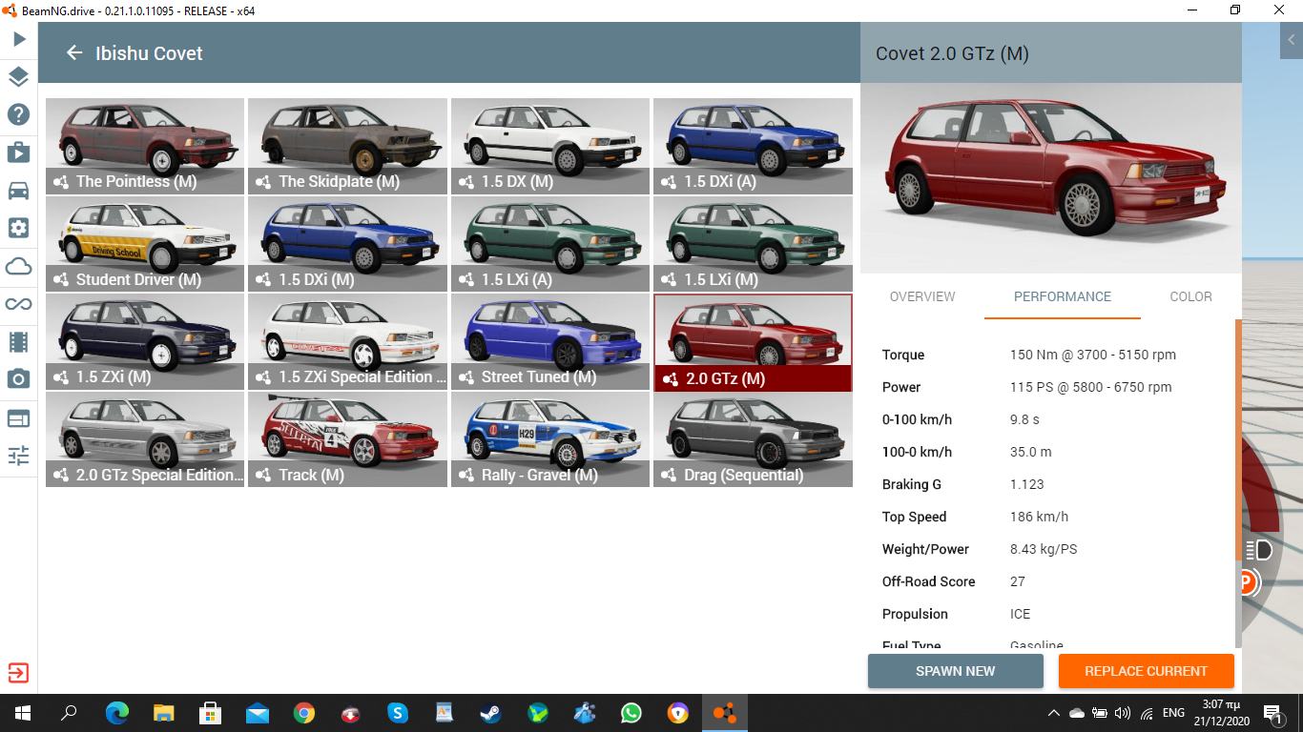Open Steam from the taskbar
Screen dimensions: 1303x732
coord(491,713)
